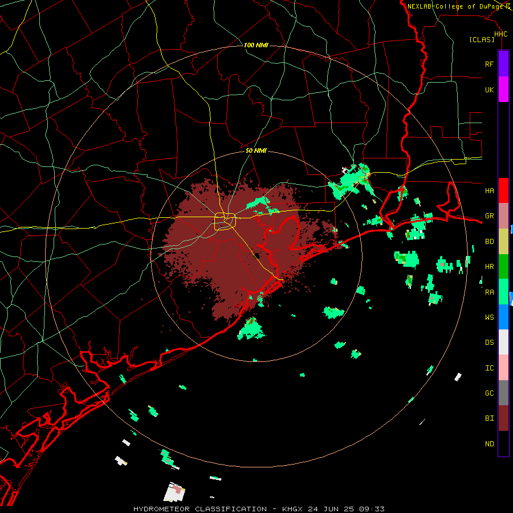Click the '09:33' timestamp text
513x513 pixels.
(371, 509)
